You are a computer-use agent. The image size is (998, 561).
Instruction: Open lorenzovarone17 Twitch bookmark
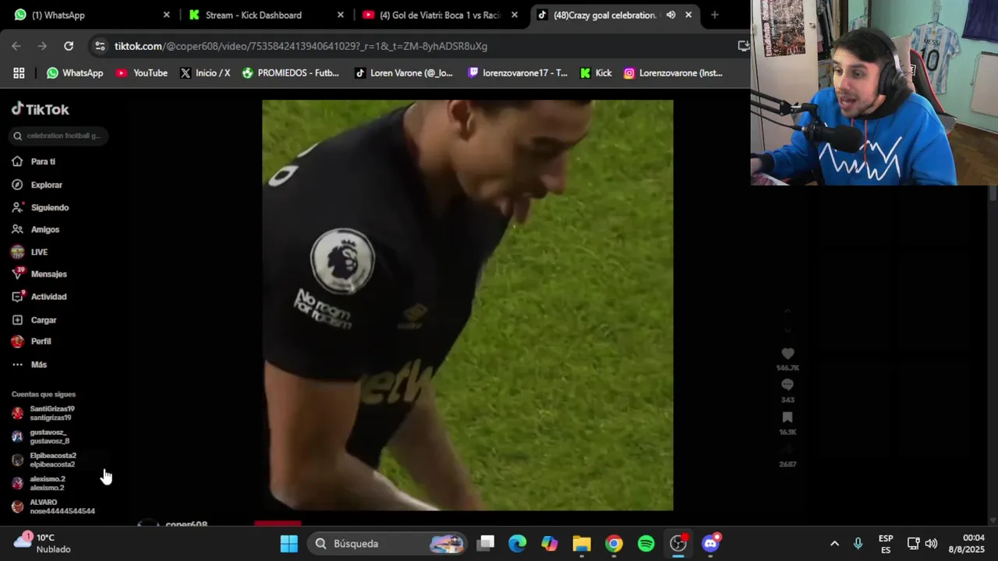click(518, 72)
